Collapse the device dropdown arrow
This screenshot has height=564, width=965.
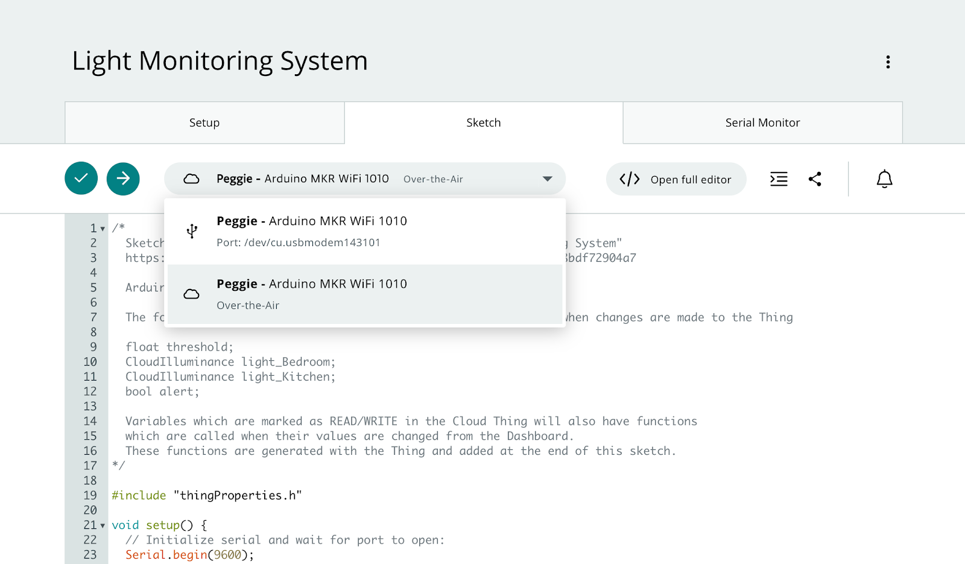[x=548, y=179]
